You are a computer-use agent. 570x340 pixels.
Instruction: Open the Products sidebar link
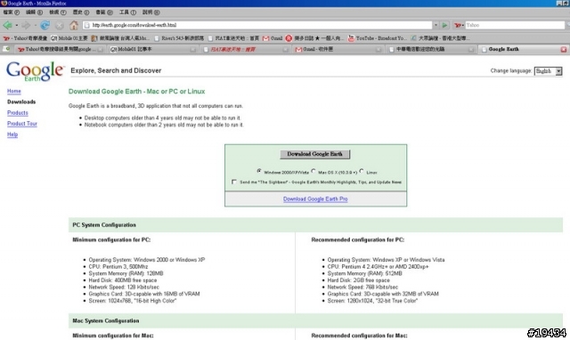[x=18, y=113]
